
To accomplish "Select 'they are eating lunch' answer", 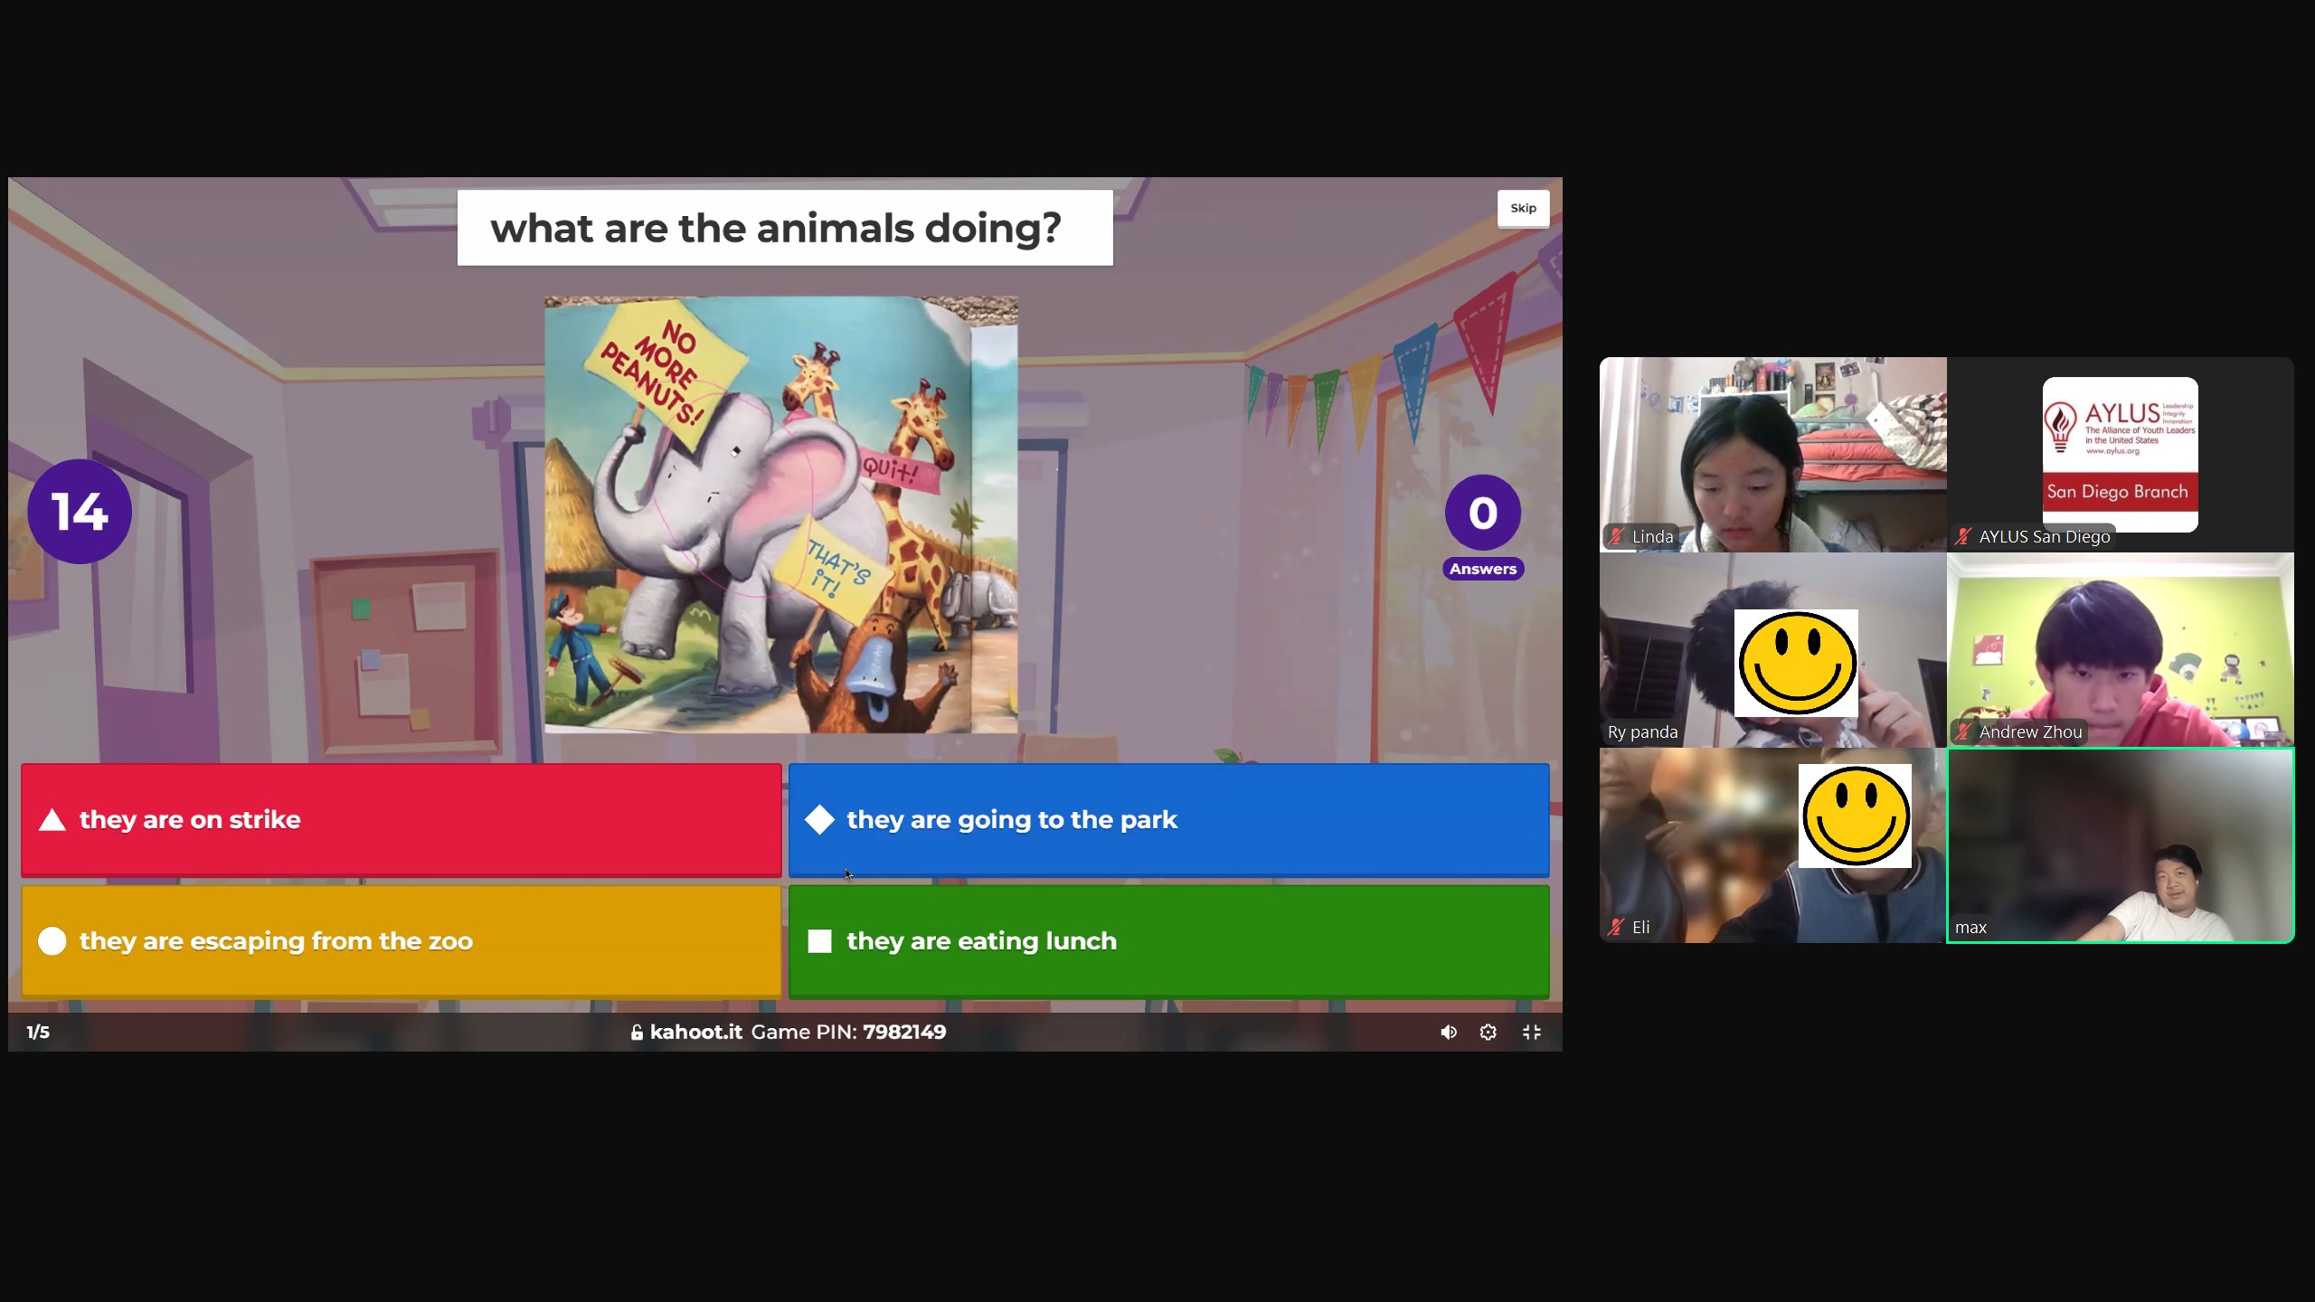I will [1168, 941].
